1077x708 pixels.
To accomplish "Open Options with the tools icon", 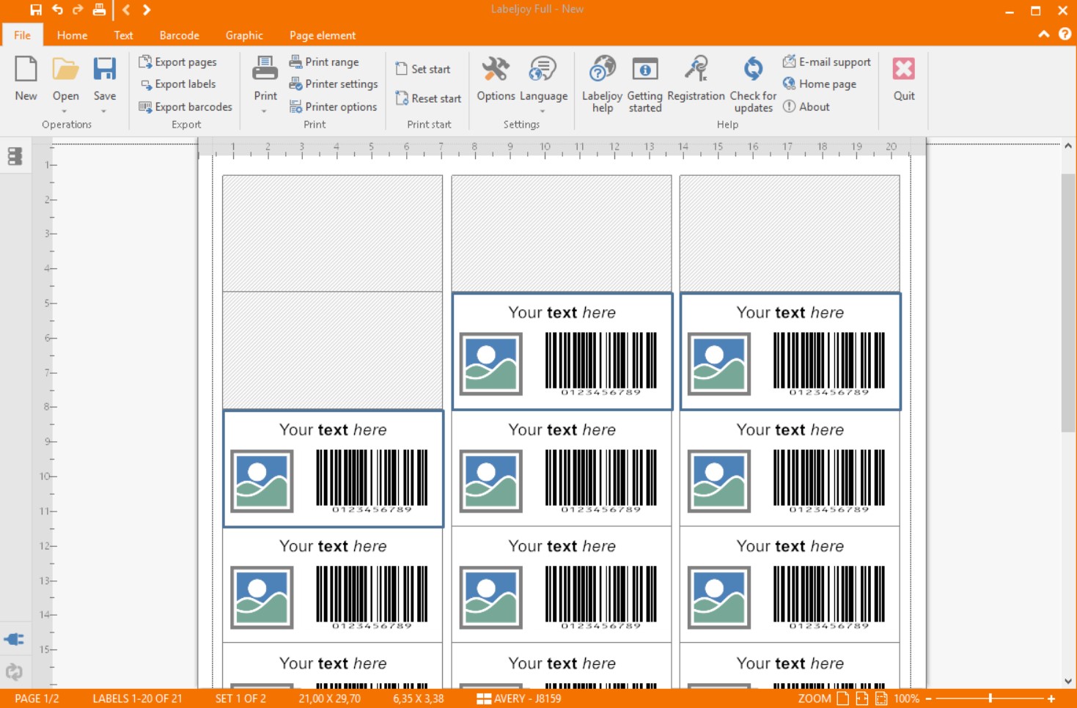I will pos(496,69).
